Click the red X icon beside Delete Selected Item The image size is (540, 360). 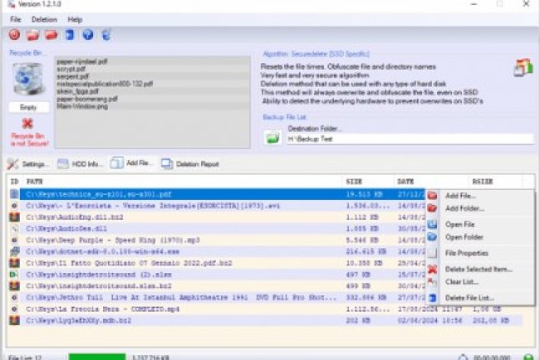point(432,270)
